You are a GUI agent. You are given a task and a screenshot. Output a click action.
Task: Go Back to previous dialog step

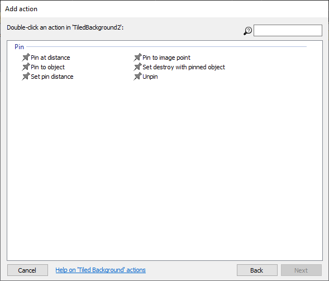click(x=257, y=270)
